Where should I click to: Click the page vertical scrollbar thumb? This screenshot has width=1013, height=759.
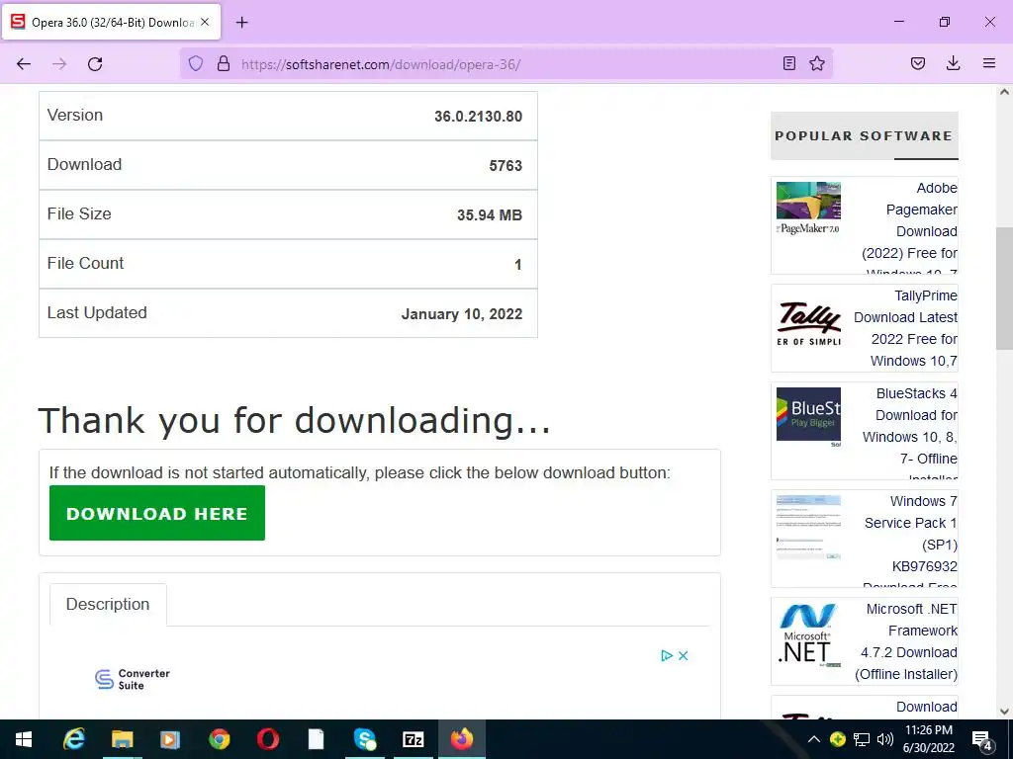1004,289
